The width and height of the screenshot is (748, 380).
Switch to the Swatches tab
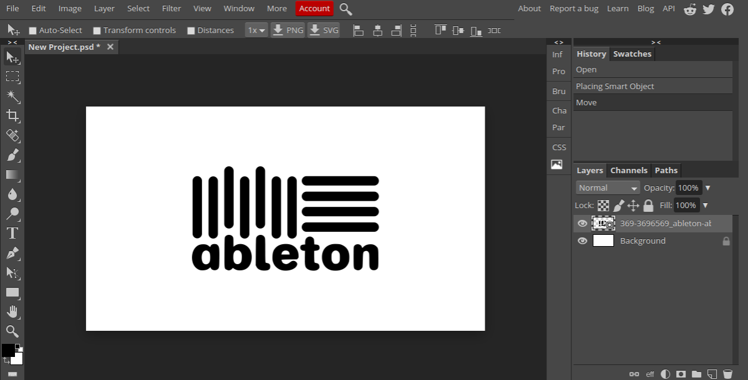[632, 54]
